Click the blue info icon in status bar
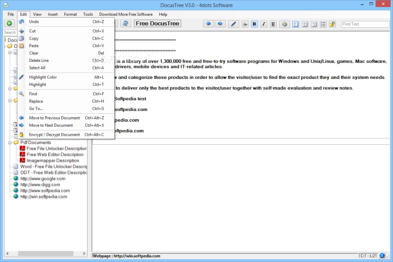Image resolution: width=393 pixels, height=262 pixels. 382,256
